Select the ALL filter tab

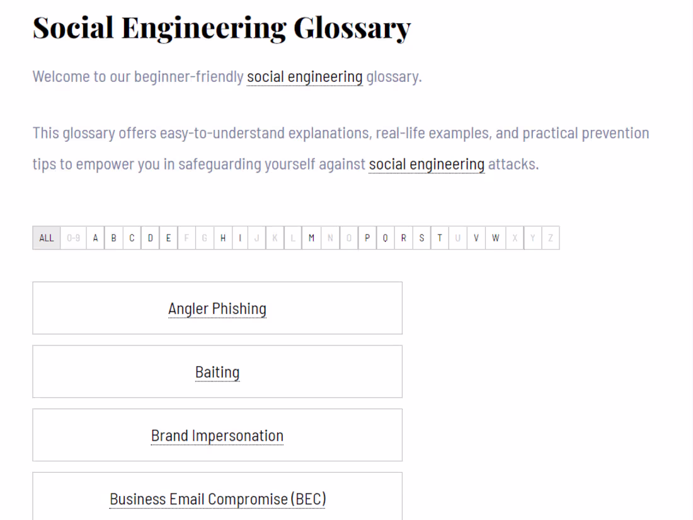[46, 238]
